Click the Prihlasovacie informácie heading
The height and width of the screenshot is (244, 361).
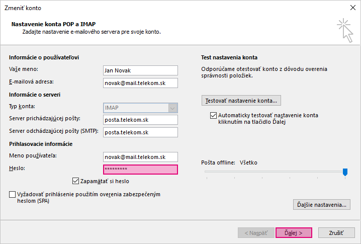(x=41, y=144)
